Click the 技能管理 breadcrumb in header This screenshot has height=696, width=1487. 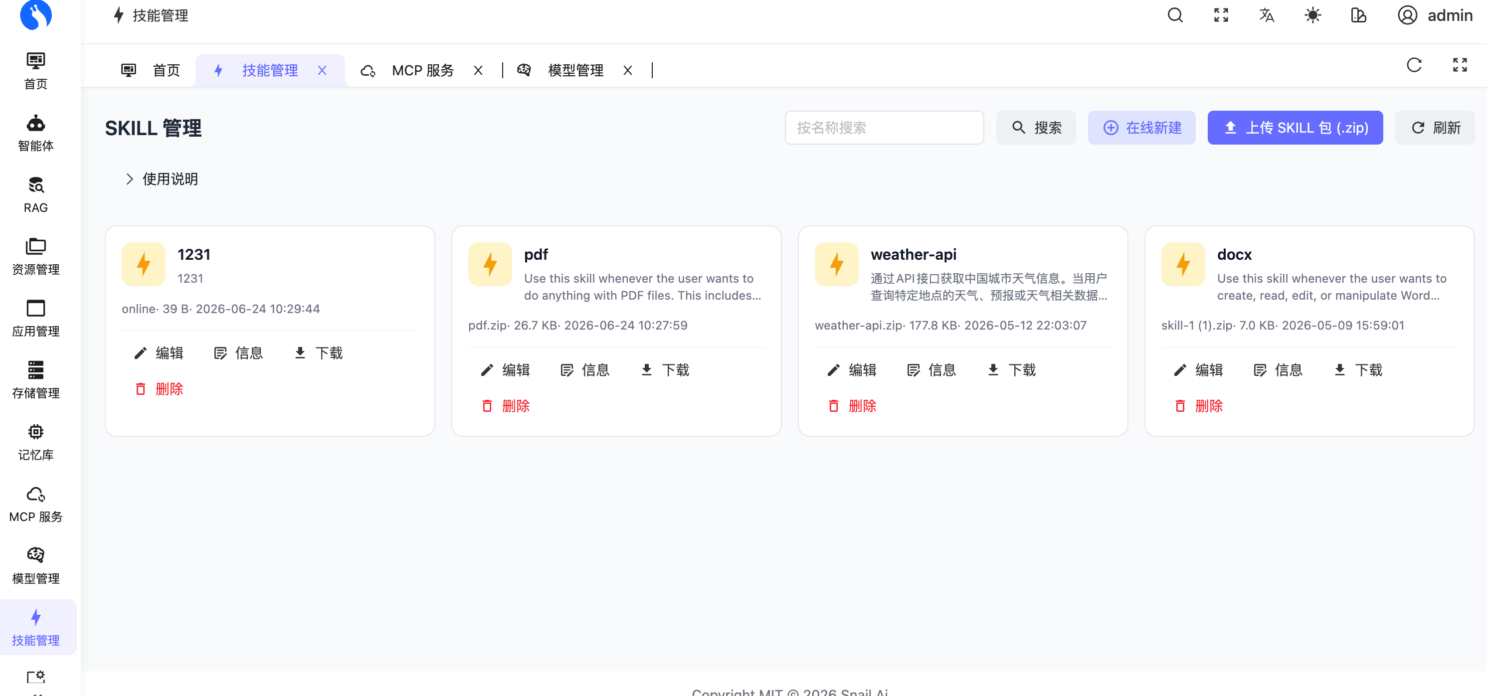[x=151, y=15]
